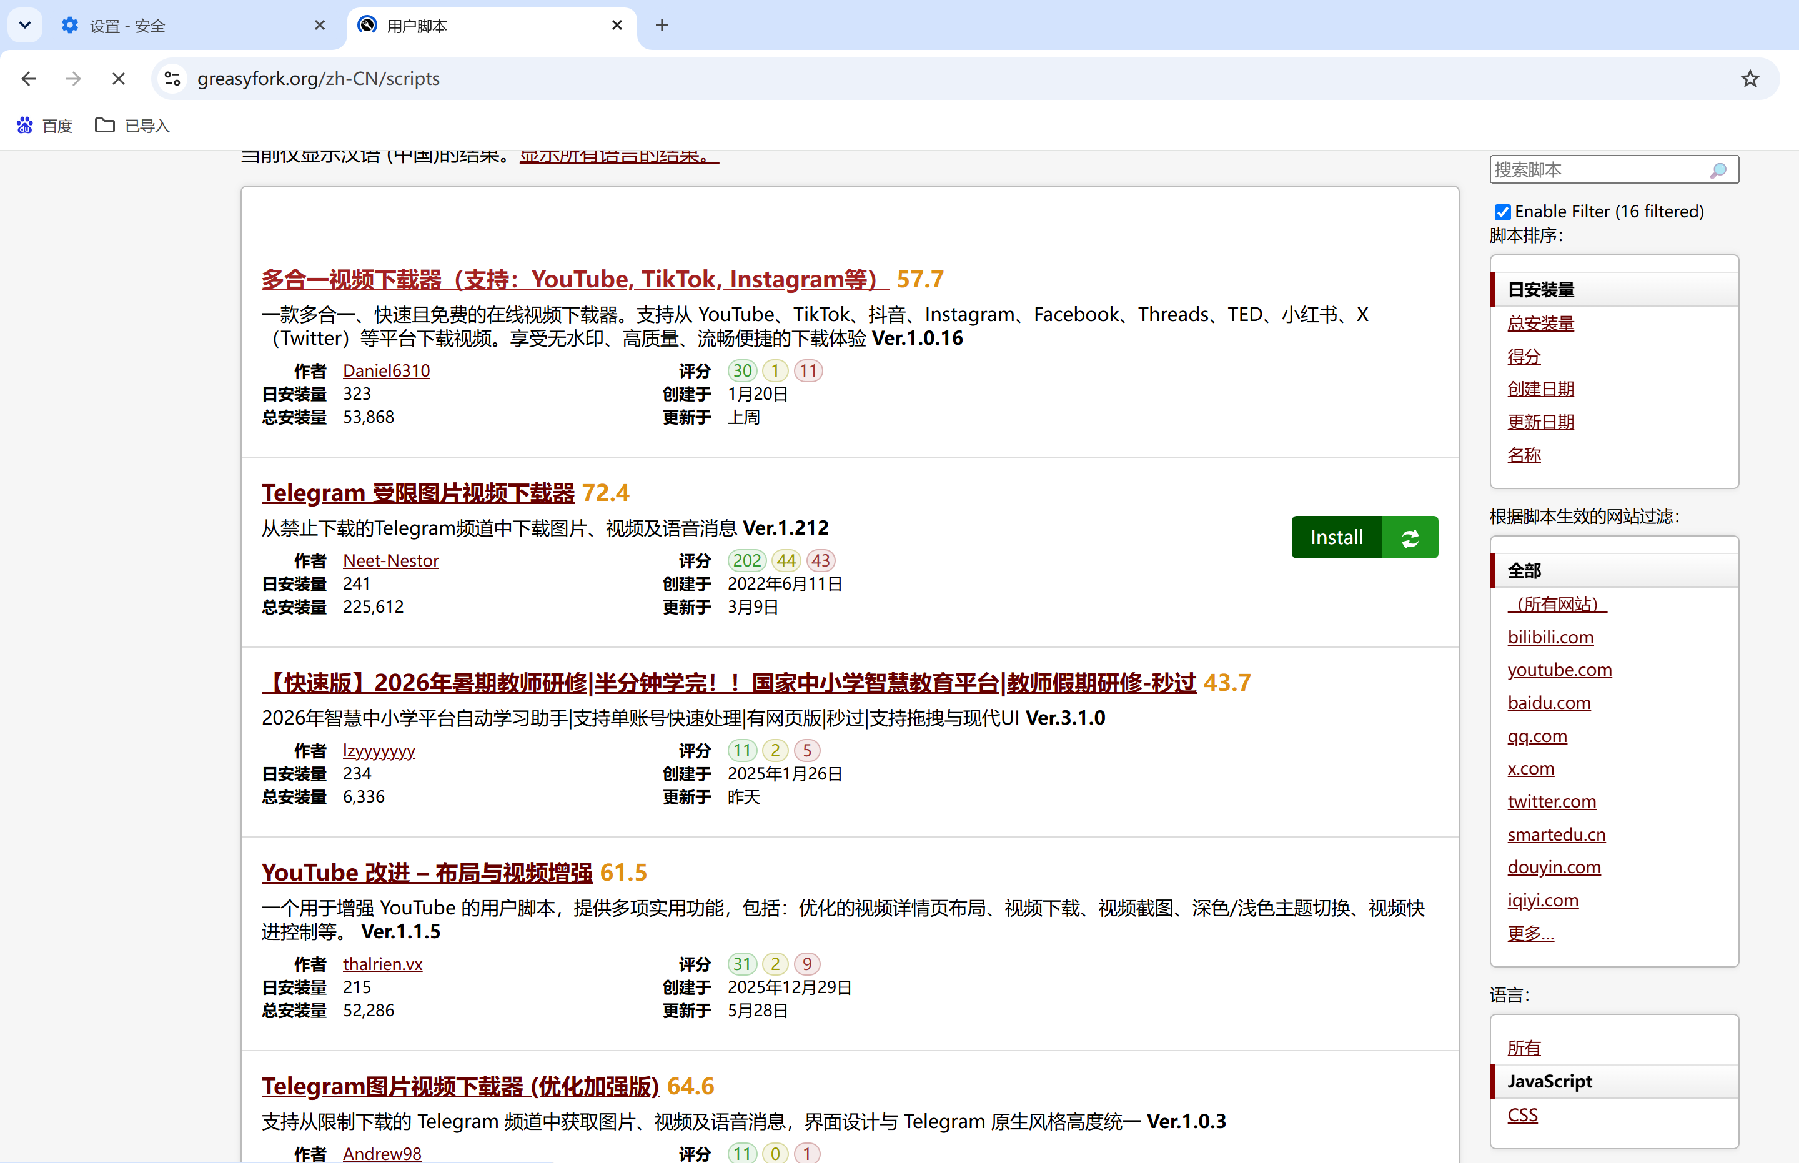View site information icon in address bar
1799x1163 pixels.
[172, 79]
